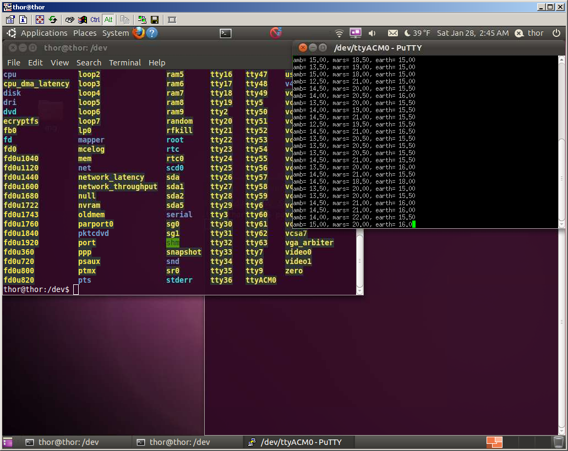
Task: Click the ecryptfs entry in listing
Action: [x=21, y=121]
